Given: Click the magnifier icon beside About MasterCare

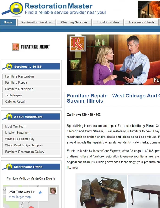Looking at the screenshot, I should pos(7,117).
